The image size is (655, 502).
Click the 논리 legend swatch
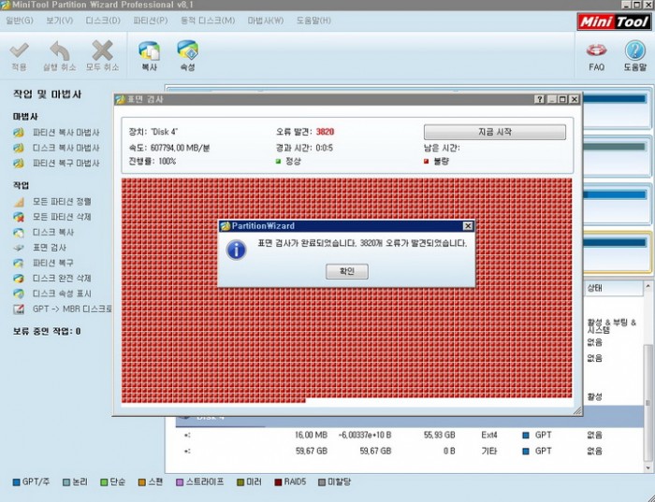[66, 482]
